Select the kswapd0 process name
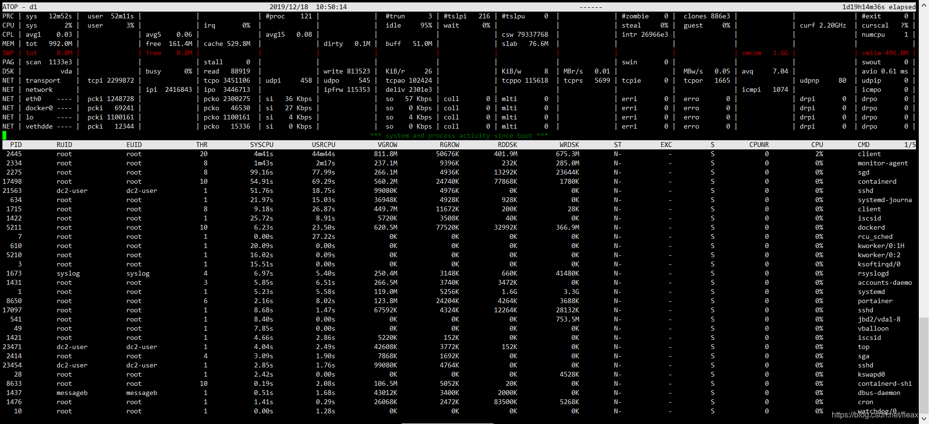Viewport: 929px width, 424px height. [x=871, y=374]
